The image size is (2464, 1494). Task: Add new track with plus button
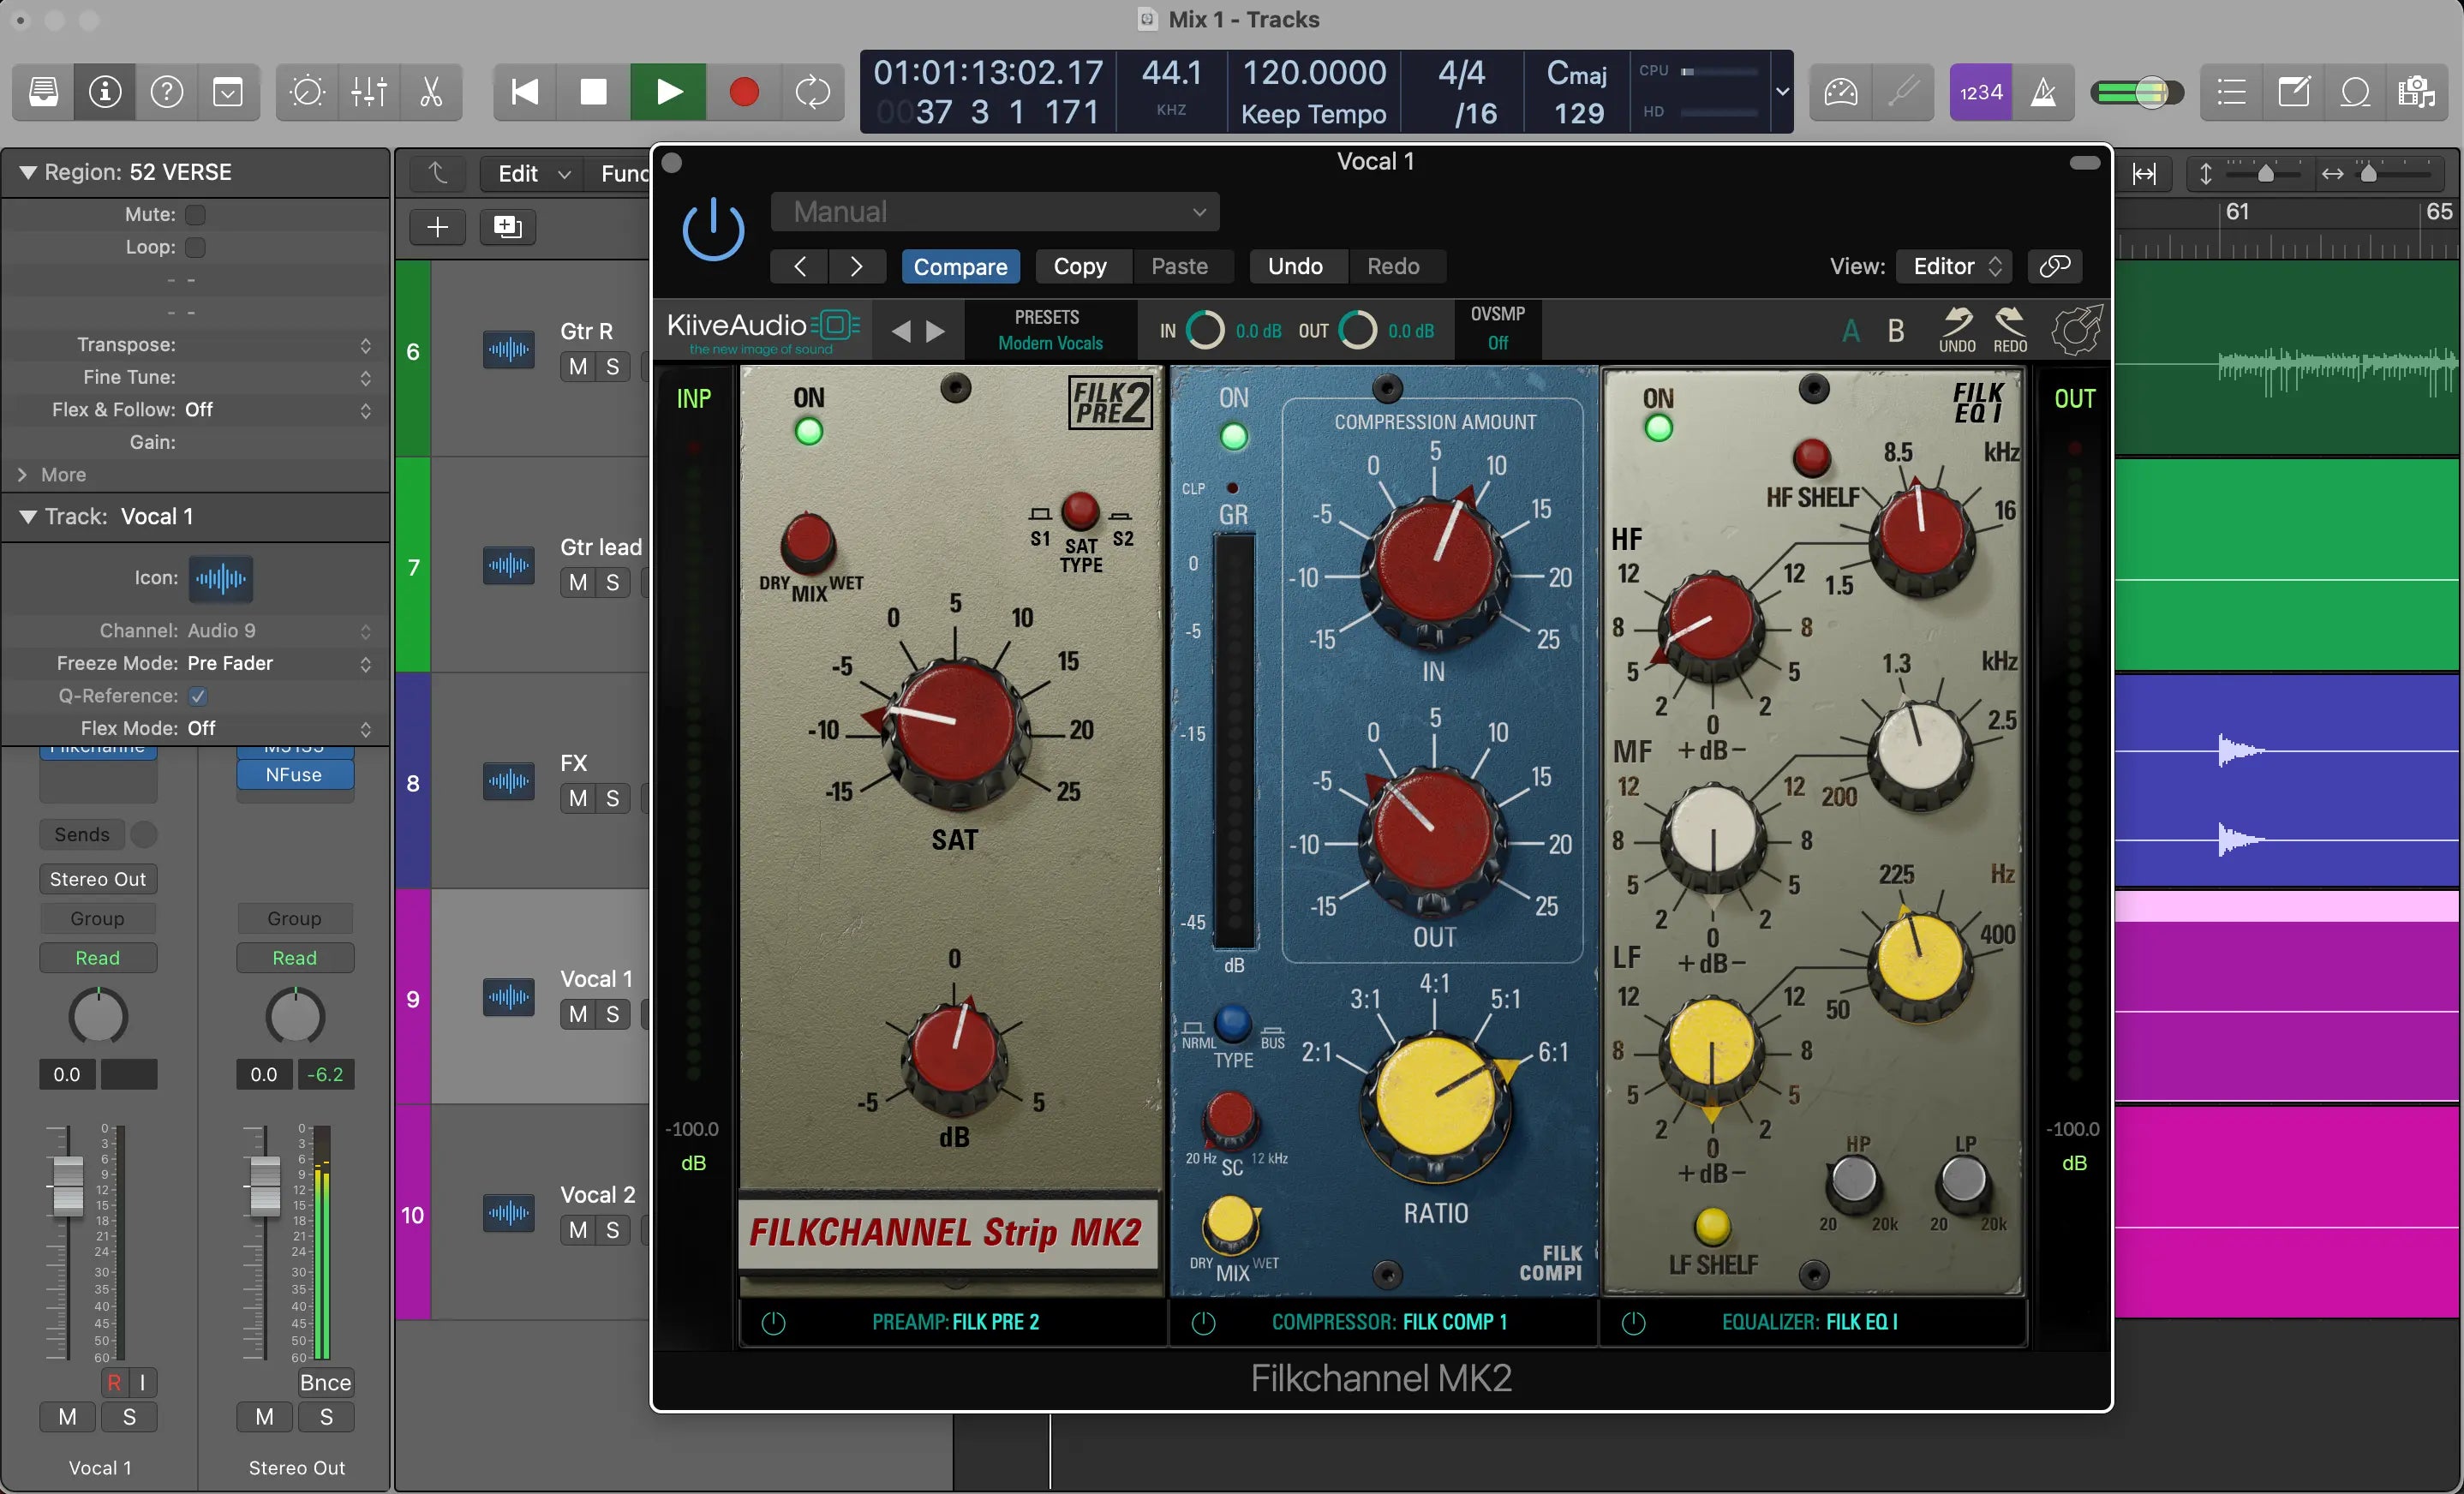pyautogui.click(x=438, y=227)
